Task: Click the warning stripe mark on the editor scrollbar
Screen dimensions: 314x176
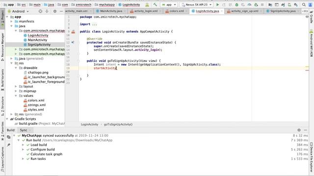Action: click(307, 67)
